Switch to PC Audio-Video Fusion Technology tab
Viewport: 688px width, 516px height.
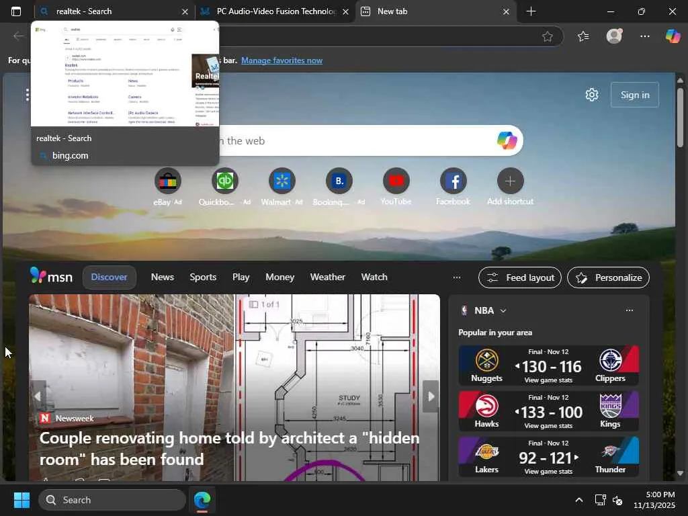point(275,11)
